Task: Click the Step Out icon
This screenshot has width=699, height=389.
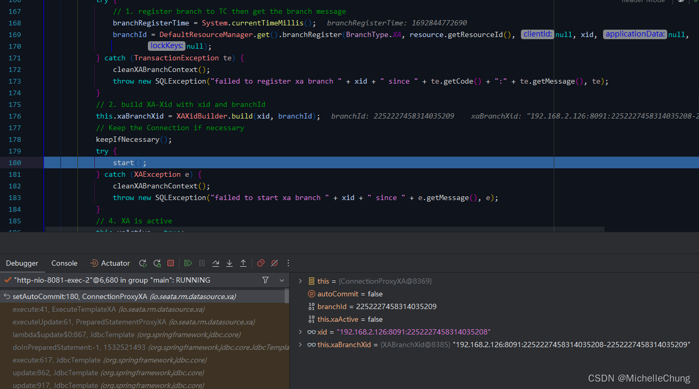Action: 243,263
